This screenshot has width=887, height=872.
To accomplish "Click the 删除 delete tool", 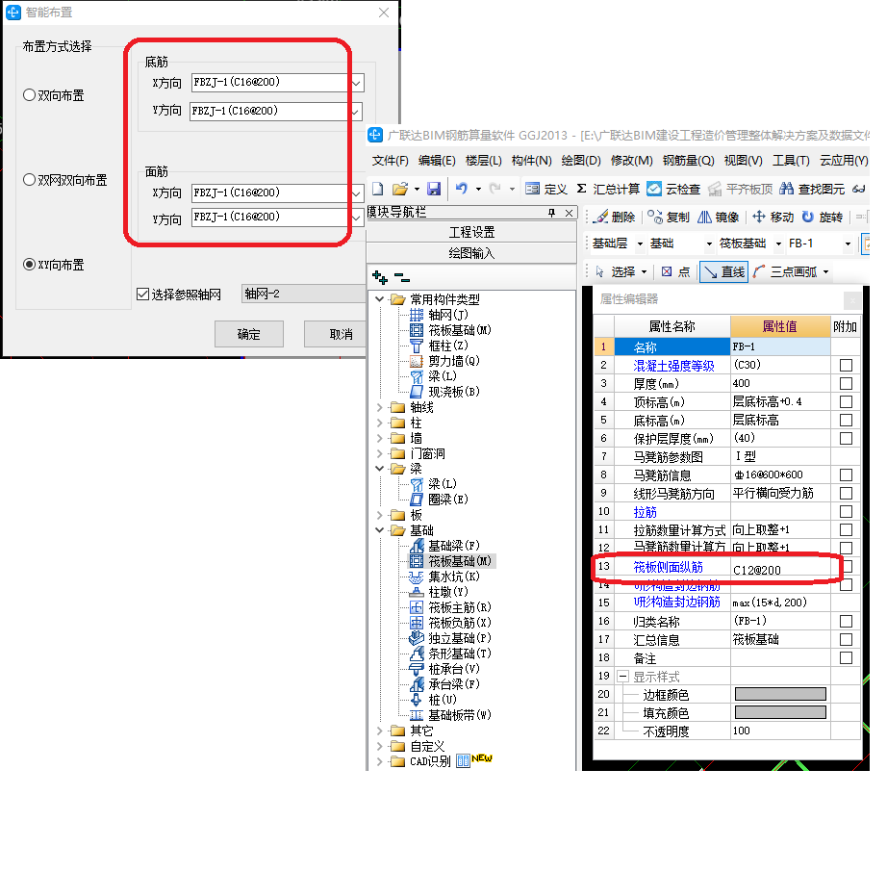I will [x=614, y=217].
